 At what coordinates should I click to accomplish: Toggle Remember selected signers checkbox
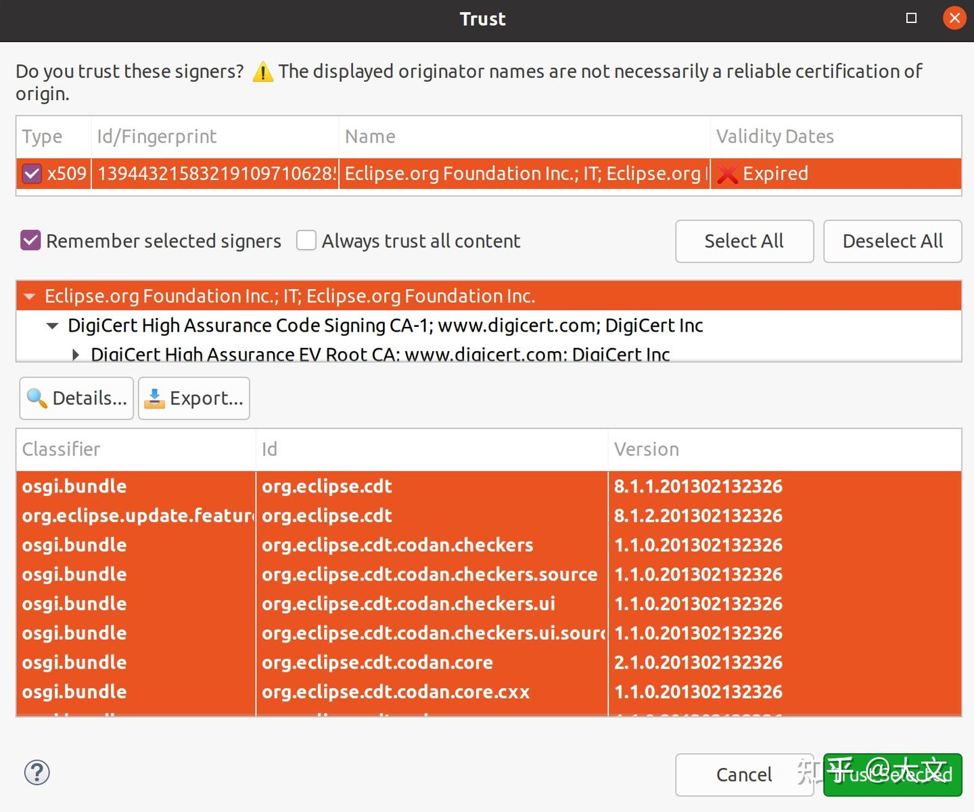tap(30, 240)
